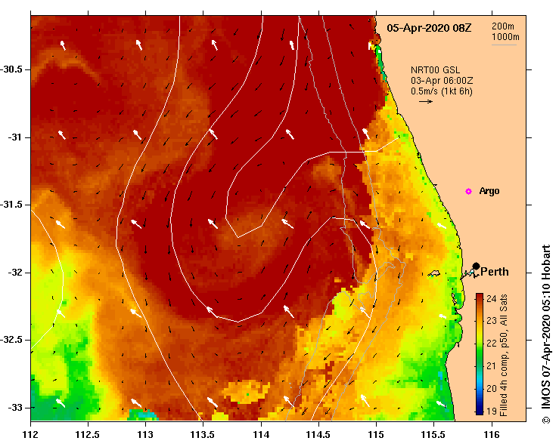Screen dimensions: 559x447
Task: Click latitude axis label -33
Action: pyautogui.click(x=15, y=408)
